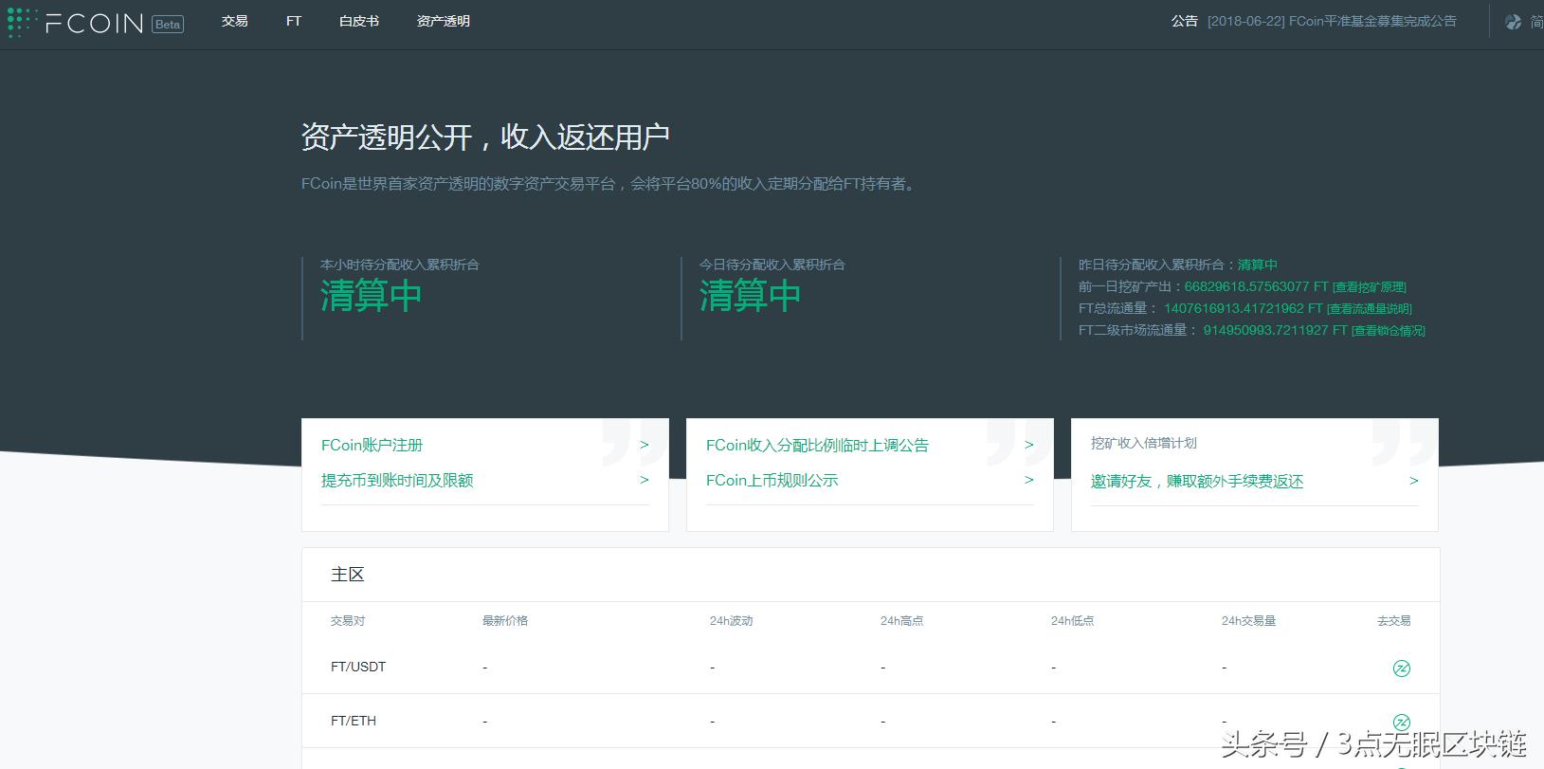Click the arrow beside FCoin上币规则公示

click(1029, 480)
